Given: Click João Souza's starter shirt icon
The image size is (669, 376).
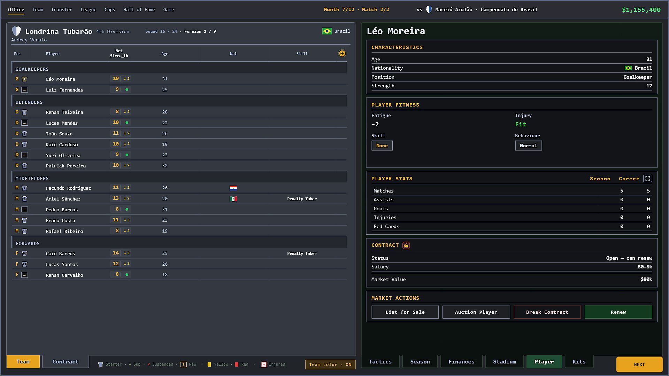Looking at the screenshot, I should (24, 134).
